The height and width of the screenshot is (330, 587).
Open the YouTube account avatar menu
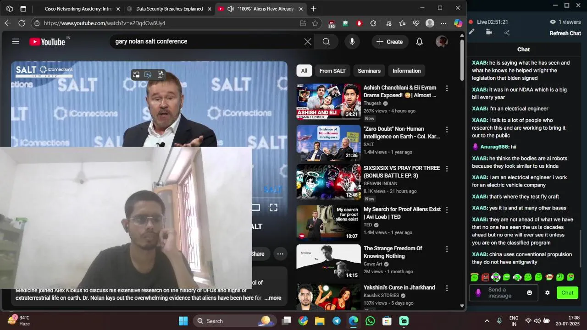pyautogui.click(x=442, y=42)
